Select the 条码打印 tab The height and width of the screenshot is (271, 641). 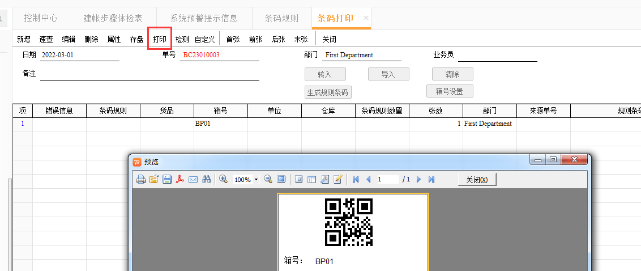335,18
